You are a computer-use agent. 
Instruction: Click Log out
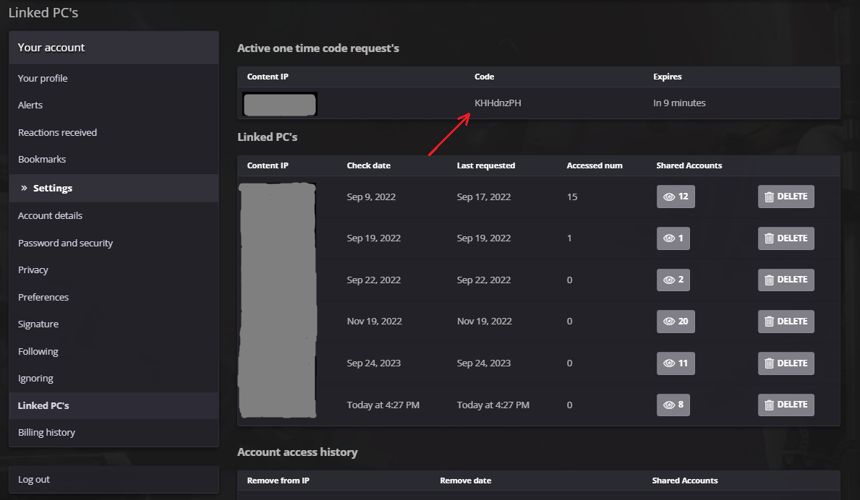(114, 480)
